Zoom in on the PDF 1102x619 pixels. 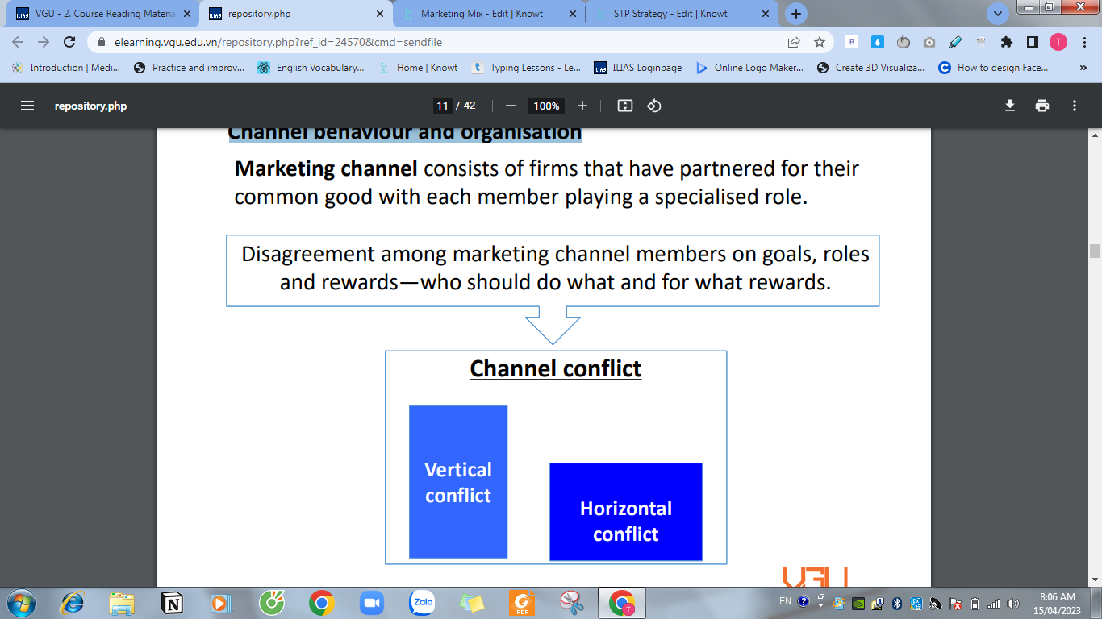click(x=582, y=106)
